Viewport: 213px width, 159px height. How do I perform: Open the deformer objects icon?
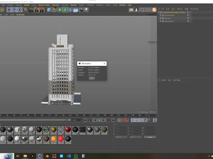71,10
